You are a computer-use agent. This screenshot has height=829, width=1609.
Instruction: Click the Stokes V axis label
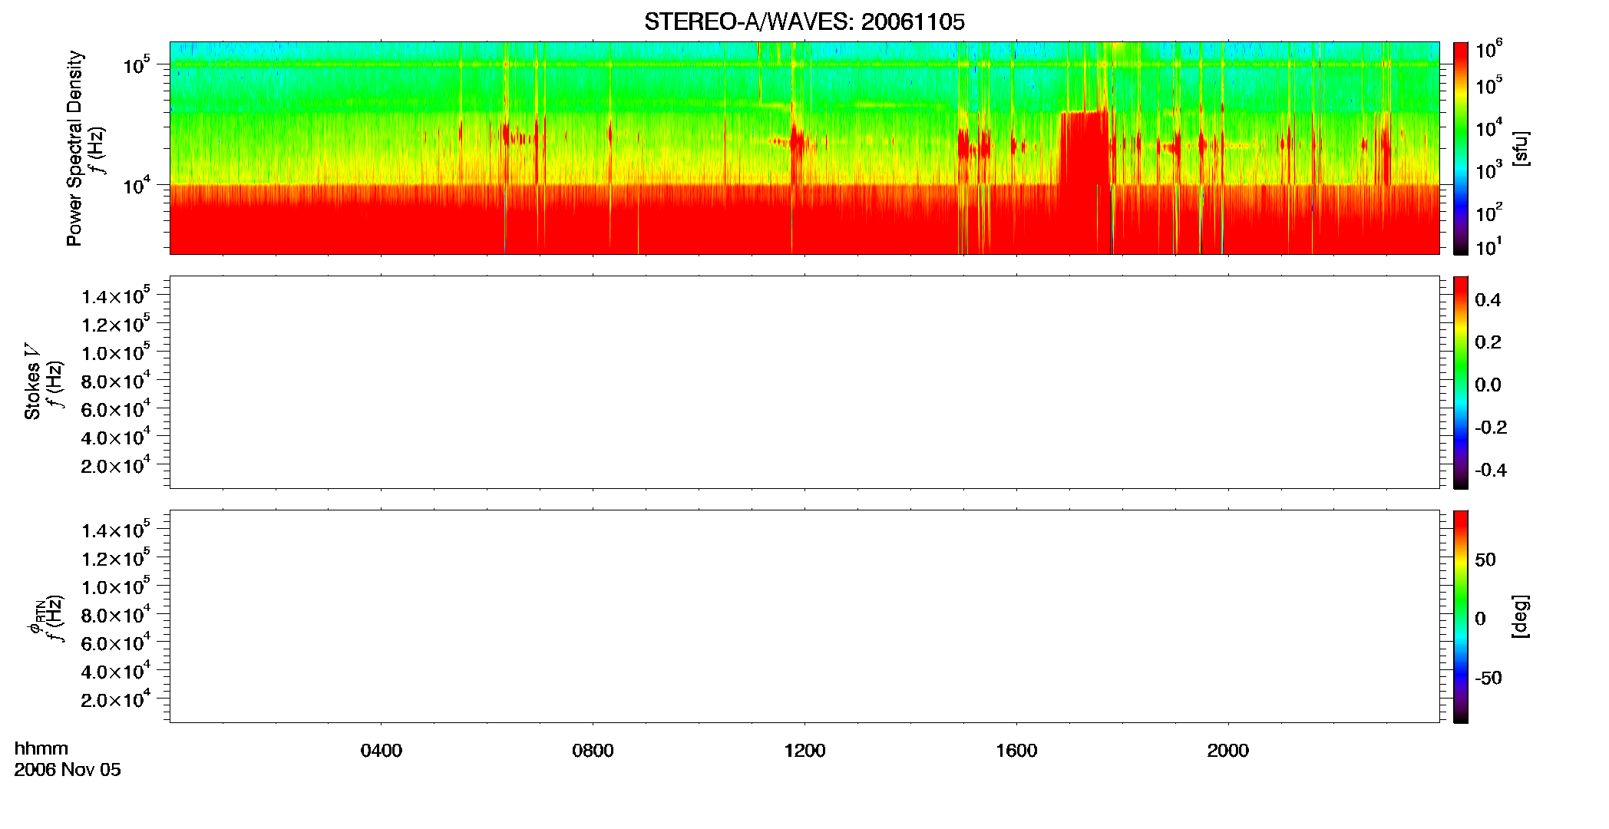[x=32, y=381]
